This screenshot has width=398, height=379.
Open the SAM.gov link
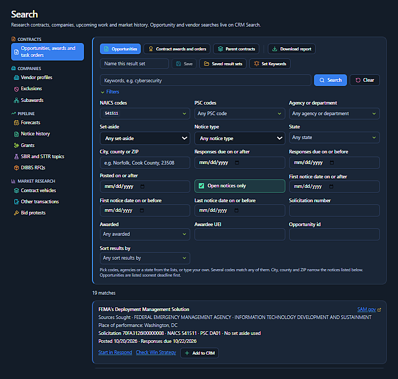[x=366, y=309]
